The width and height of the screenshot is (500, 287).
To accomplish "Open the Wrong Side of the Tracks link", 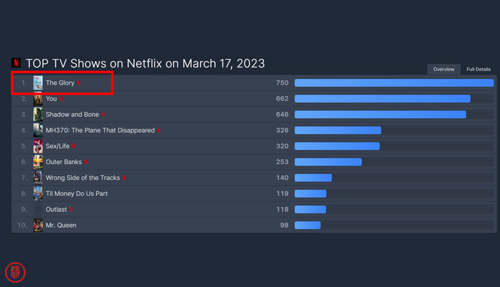I will [82, 178].
